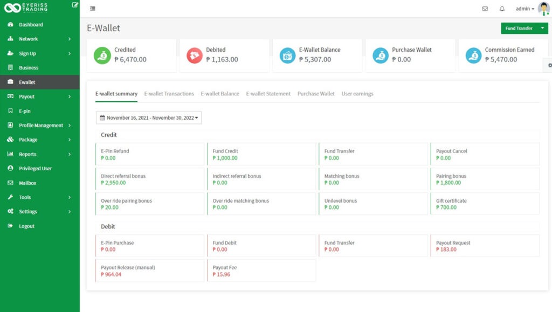
Task: Switch to the E-wallet Transactions tab
Action: coord(169,93)
